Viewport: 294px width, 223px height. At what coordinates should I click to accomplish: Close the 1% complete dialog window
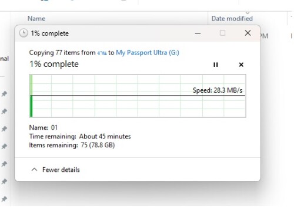coord(248,33)
